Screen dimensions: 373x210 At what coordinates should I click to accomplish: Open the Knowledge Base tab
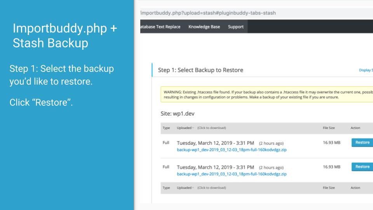204,27
